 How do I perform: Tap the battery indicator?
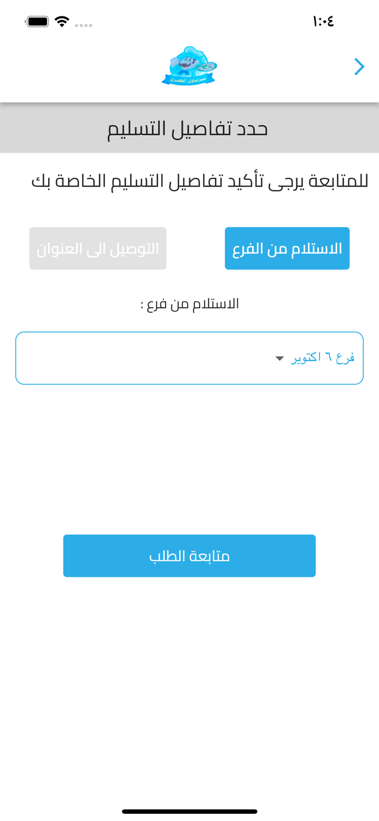(x=38, y=20)
